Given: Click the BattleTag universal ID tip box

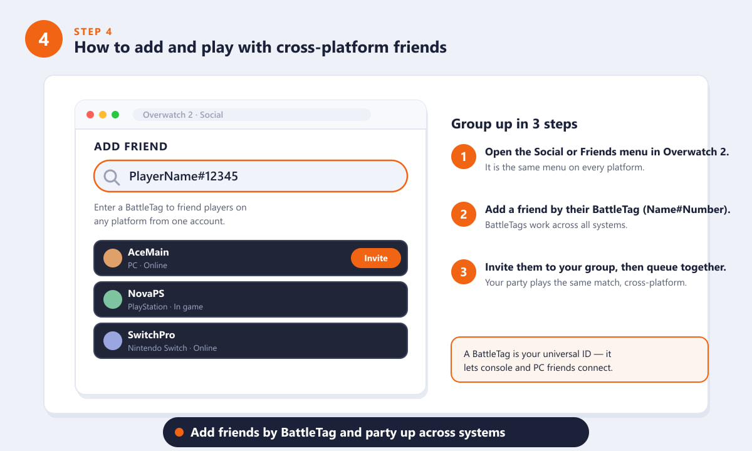Looking at the screenshot, I should tap(580, 360).
